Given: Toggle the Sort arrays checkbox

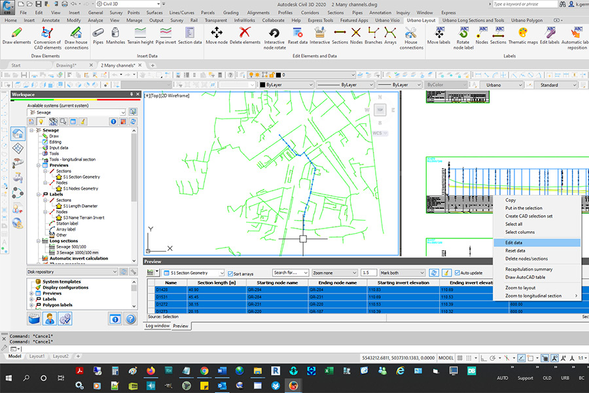Looking at the screenshot, I should point(230,274).
